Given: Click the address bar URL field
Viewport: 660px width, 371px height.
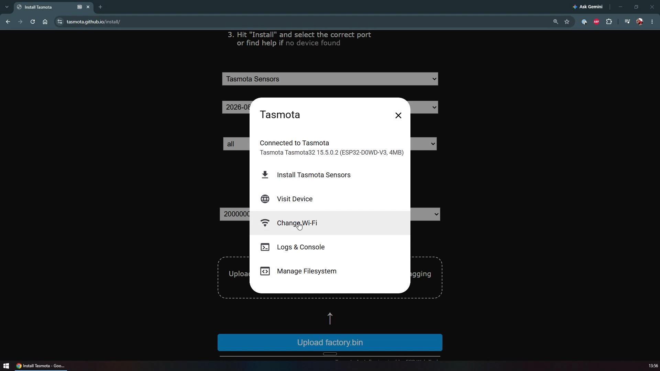Looking at the screenshot, I should coord(306,22).
